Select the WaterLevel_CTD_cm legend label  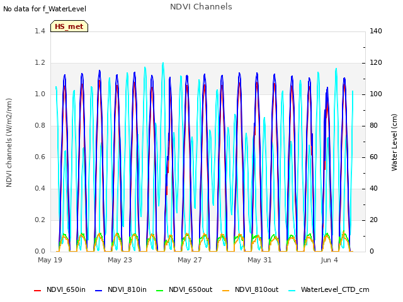tap(335, 289)
